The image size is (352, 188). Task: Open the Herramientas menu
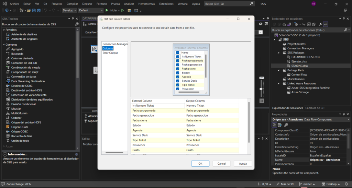coord(146,4)
